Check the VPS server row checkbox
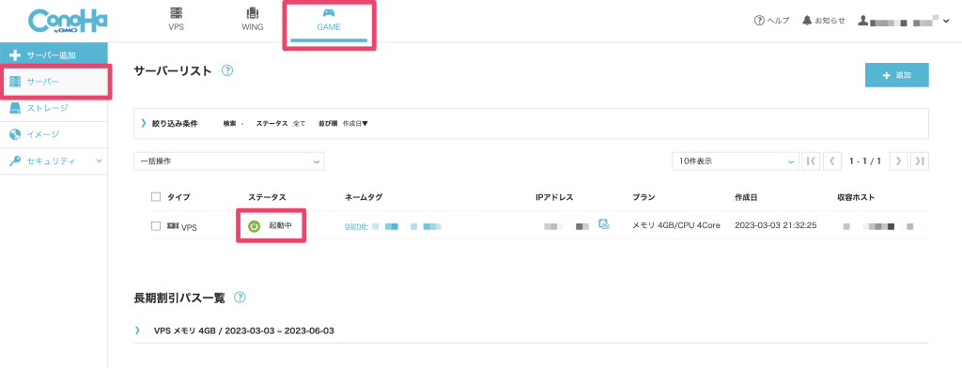Image resolution: width=962 pixels, height=368 pixels. pos(156,226)
